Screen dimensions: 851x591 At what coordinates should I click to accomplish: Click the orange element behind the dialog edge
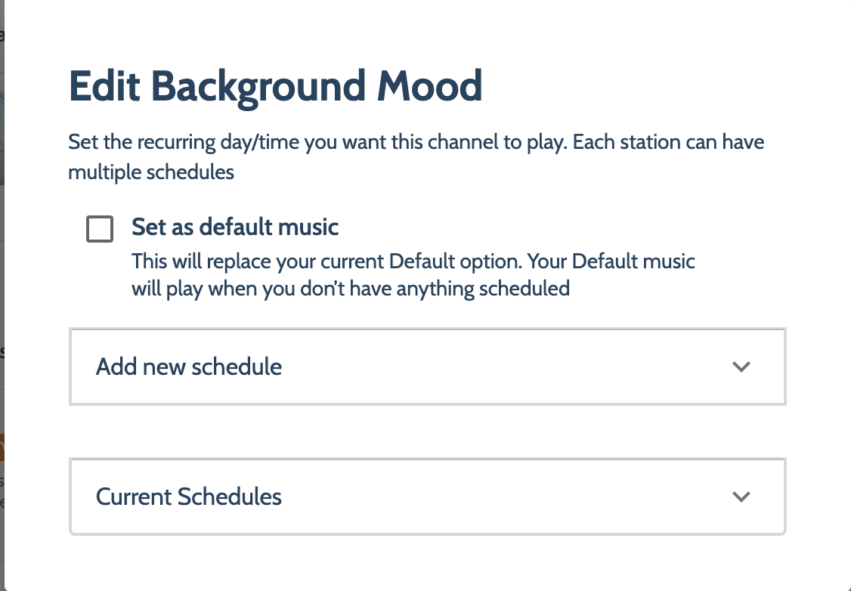(x=2, y=447)
